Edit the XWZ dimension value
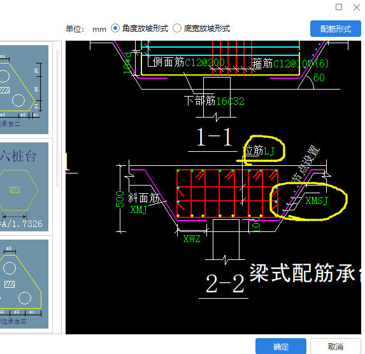 point(192,239)
